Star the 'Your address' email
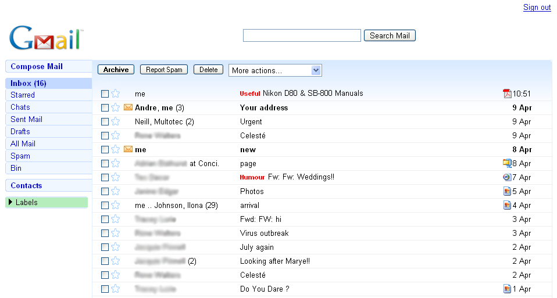Screen dimensions: 557x298 (116, 107)
